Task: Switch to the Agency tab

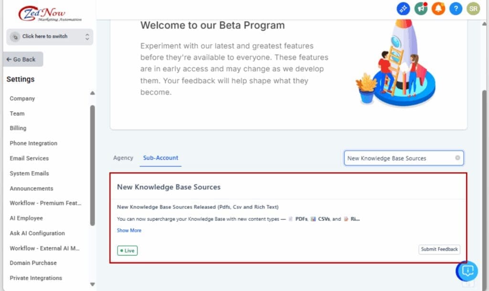Action: coord(123,158)
